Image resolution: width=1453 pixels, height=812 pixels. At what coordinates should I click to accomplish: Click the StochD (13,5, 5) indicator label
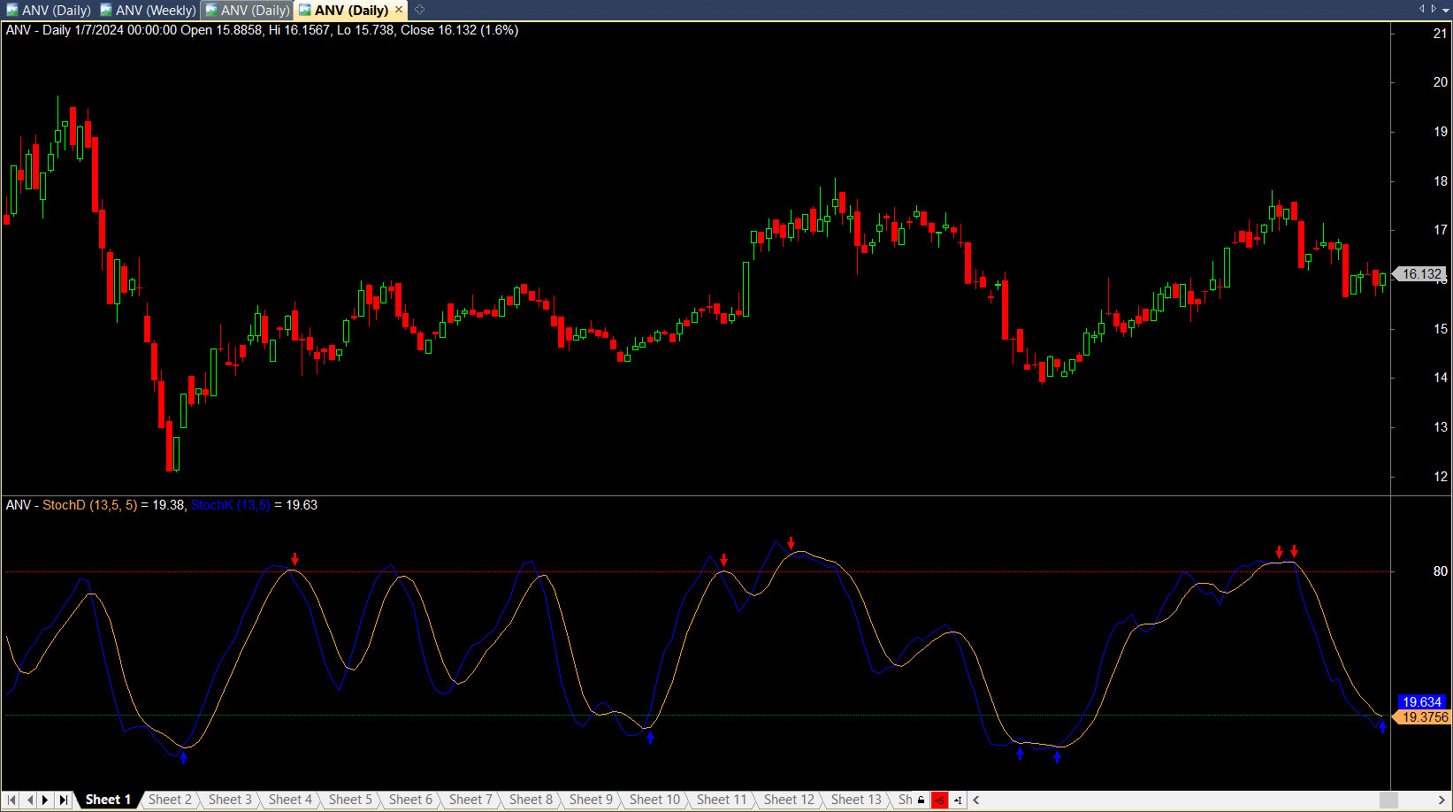click(89, 505)
